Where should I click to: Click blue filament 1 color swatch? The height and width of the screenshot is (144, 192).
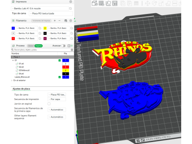(x=13, y=28)
